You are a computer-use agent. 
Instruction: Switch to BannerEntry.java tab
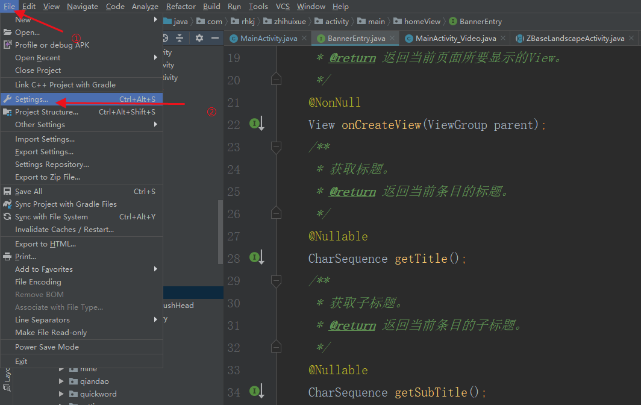pos(356,39)
